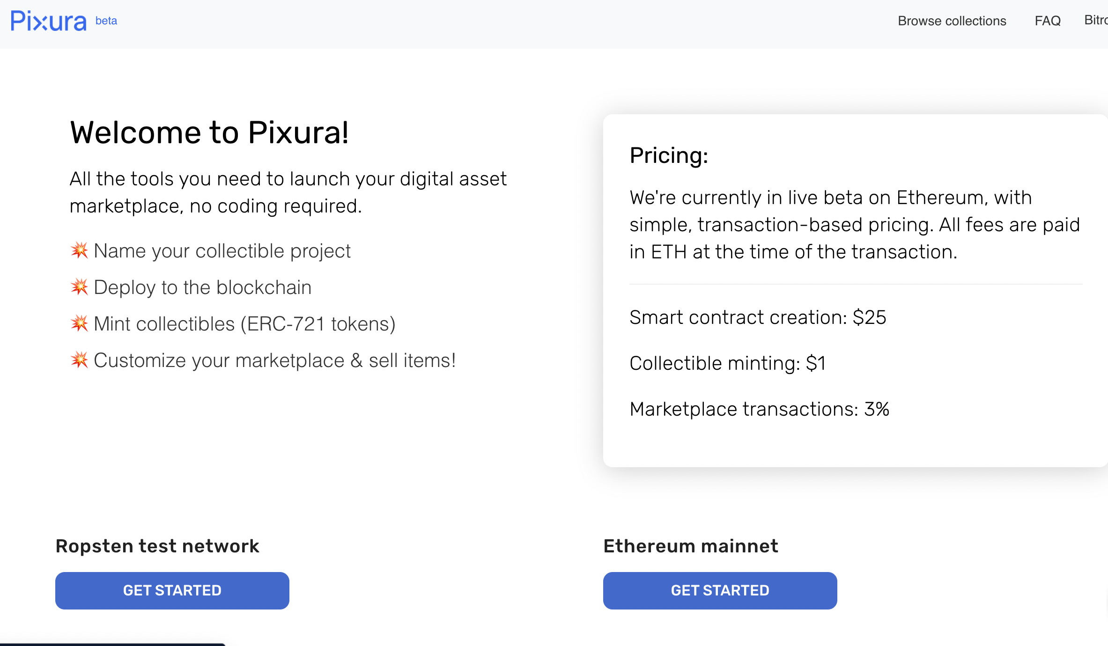Click the Pricing: card heading
This screenshot has width=1108, height=646.
[669, 155]
